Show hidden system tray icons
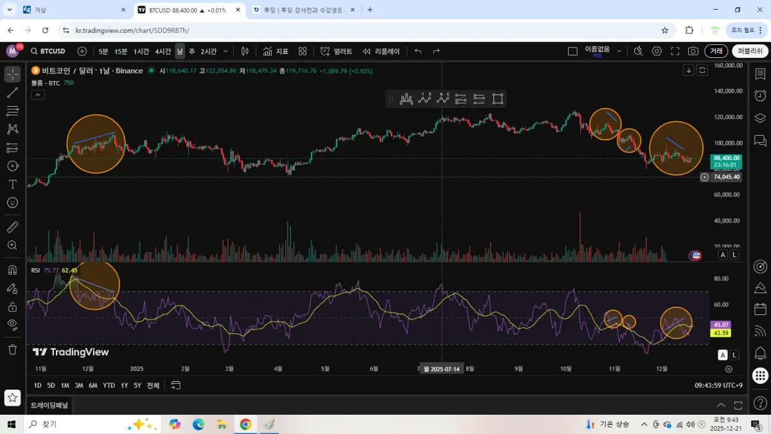This screenshot has height=434, width=771. tap(644, 424)
